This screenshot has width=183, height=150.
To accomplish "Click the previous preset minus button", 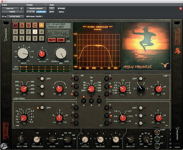I will tap(28, 12).
